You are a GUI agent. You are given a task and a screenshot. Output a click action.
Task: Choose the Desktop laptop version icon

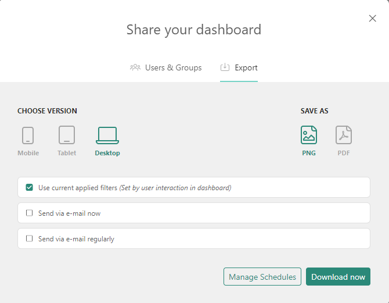coord(107,136)
